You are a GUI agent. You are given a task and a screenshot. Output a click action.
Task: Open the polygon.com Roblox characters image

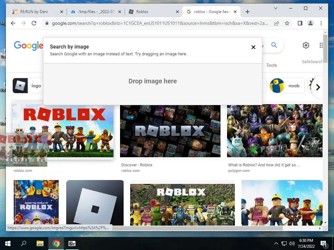[x=275, y=131]
